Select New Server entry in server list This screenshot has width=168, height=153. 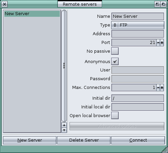[32, 14]
